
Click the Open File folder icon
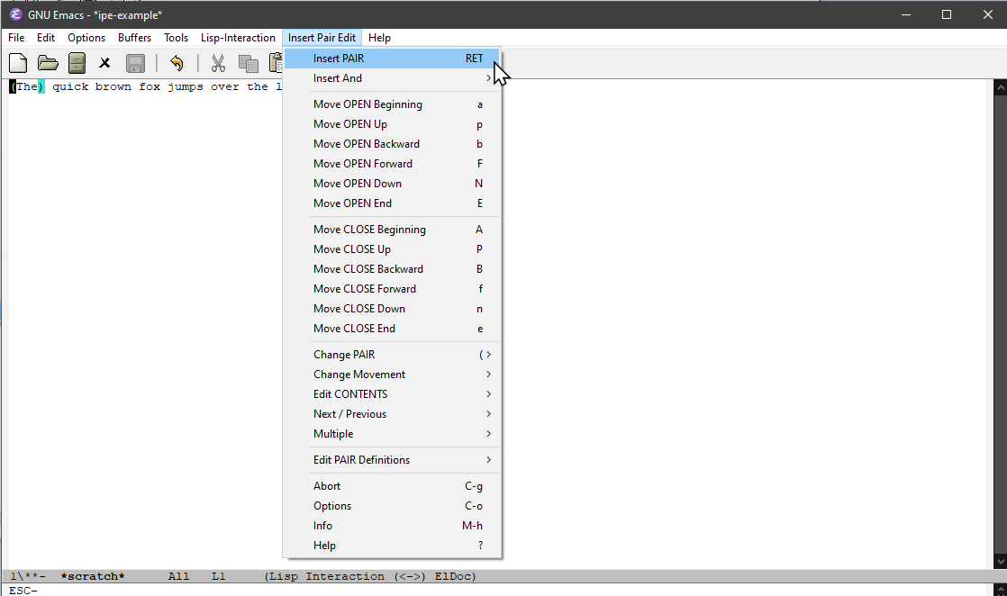click(x=48, y=63)
